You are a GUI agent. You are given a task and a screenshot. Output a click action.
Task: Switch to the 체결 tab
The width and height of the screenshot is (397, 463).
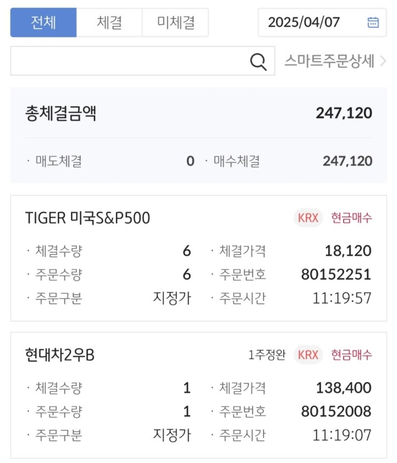pos(109,22)
